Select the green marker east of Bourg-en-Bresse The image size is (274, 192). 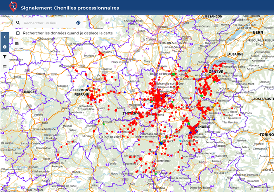pos(173,74)
